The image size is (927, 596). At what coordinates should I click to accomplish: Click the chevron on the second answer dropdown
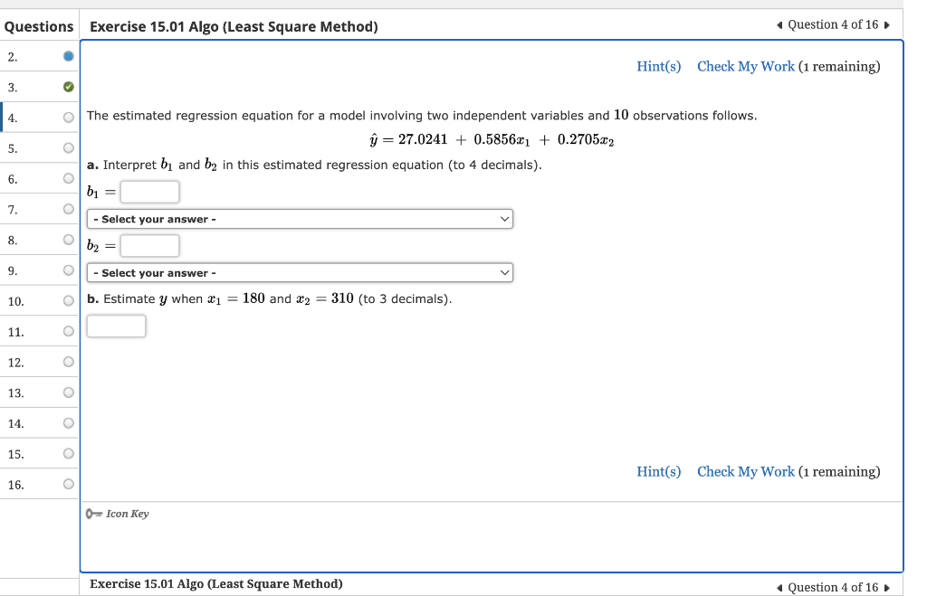[504, 272]
